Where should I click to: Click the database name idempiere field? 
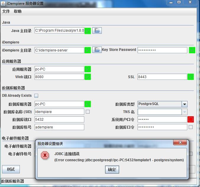59,112
